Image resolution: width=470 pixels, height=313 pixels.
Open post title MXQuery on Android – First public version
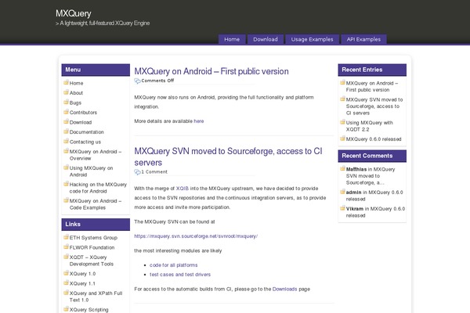(x=211, y=71)
